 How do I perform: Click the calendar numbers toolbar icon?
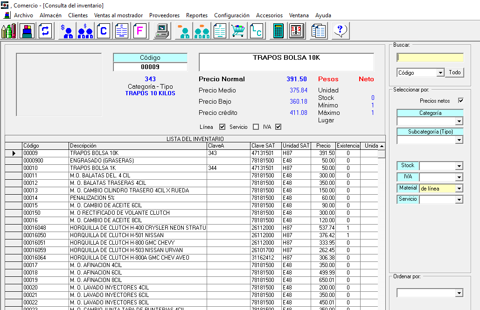pyautogui.click(x=296, y=31)
